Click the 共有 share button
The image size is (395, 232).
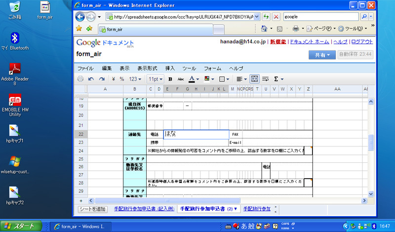(322, 55)
